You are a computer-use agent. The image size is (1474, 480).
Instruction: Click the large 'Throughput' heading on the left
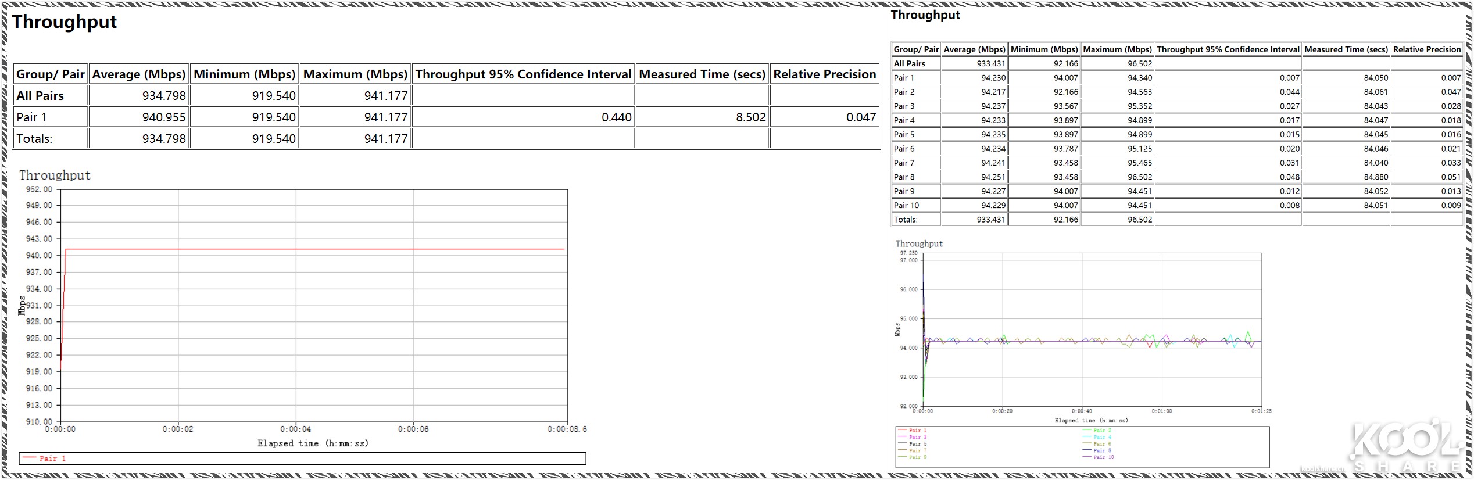pyautogui.click(x=65, y=22)
